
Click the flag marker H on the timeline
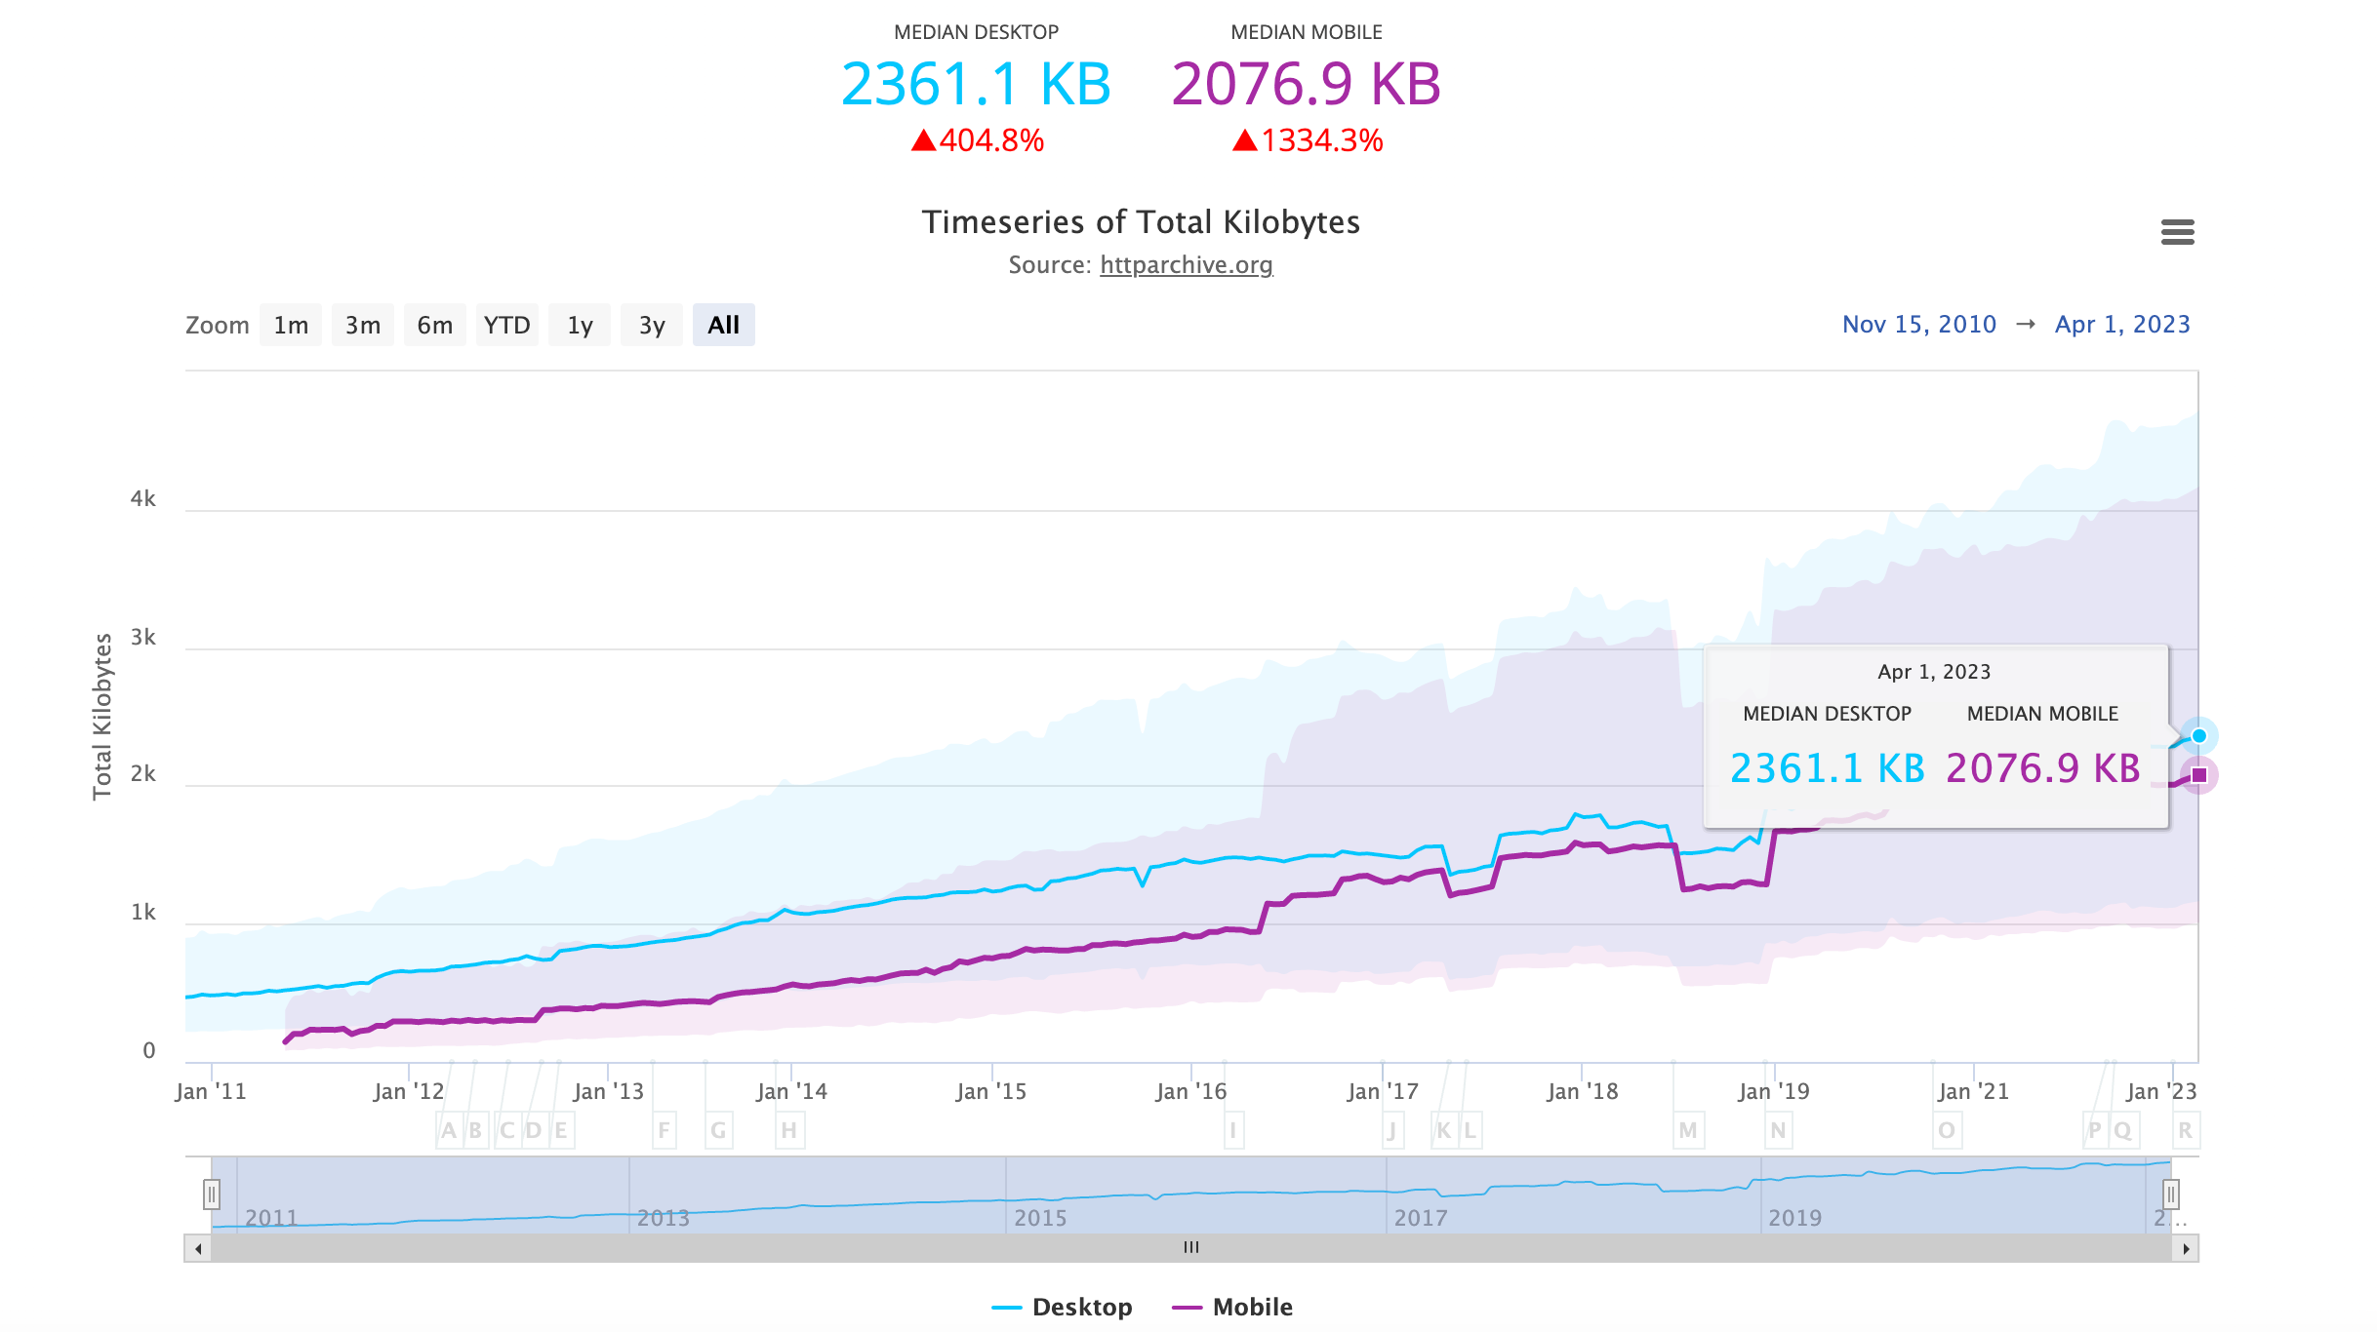click(789, 1130)
